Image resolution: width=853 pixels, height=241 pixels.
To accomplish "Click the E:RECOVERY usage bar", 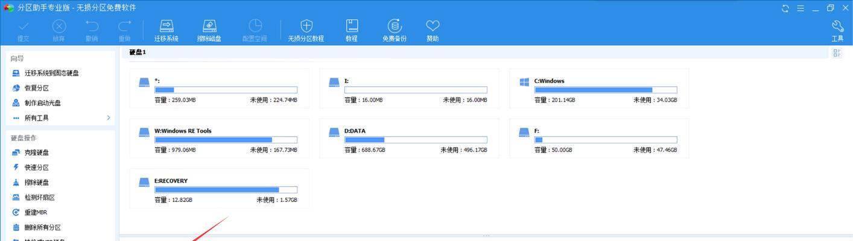I will pos(226,190).
